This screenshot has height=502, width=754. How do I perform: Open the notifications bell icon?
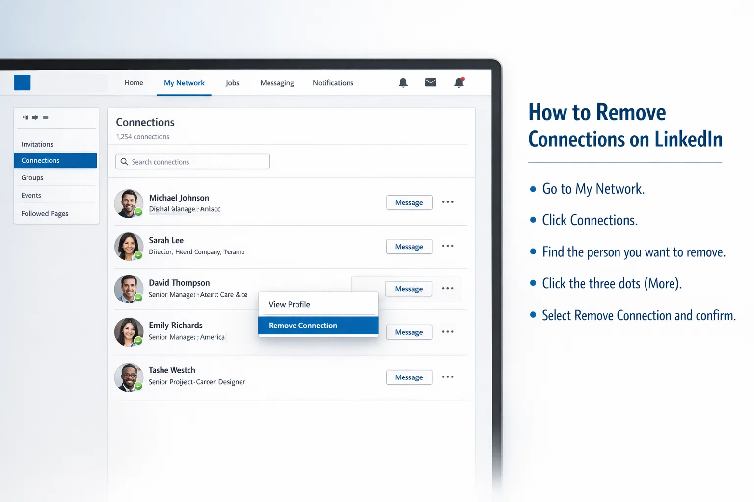click(403, 82)
